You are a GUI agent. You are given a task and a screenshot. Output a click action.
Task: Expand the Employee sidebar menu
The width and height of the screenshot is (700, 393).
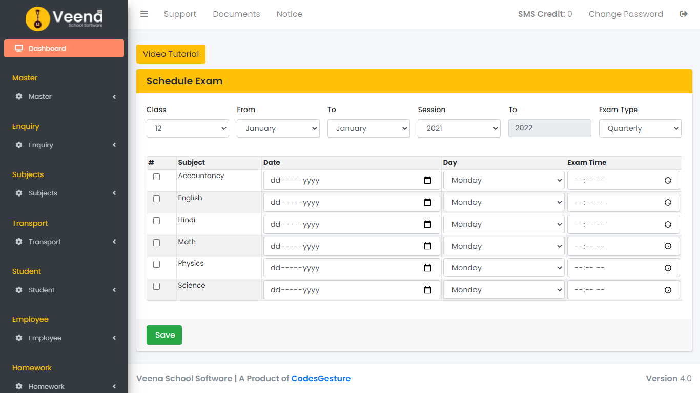tap(64, 338)
